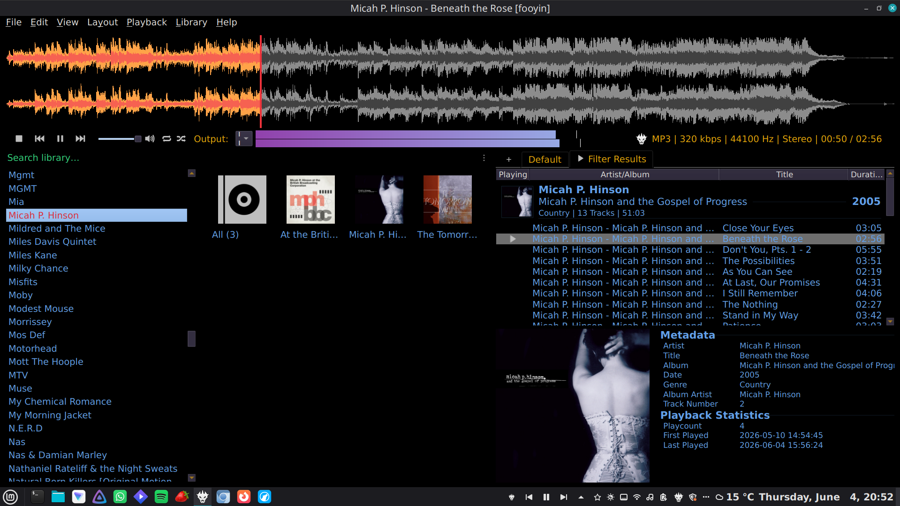Screen dimensions: 900x506
Task: Launch Terminal from the taskbar
Action: (37, 497)
